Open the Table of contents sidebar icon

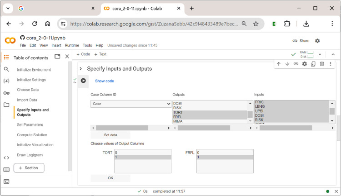[x=6, y=57]
